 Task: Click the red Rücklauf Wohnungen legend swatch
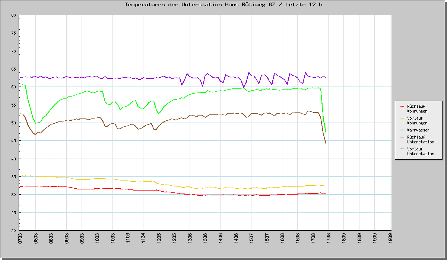[x=402, y=106]
